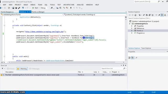Open the TOOLS menu
This screenshot has height=94, width=168.
(52, 5)
